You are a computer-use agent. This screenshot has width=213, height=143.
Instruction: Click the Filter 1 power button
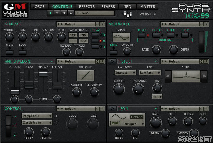pyautogui.click(x=112, y=61)
